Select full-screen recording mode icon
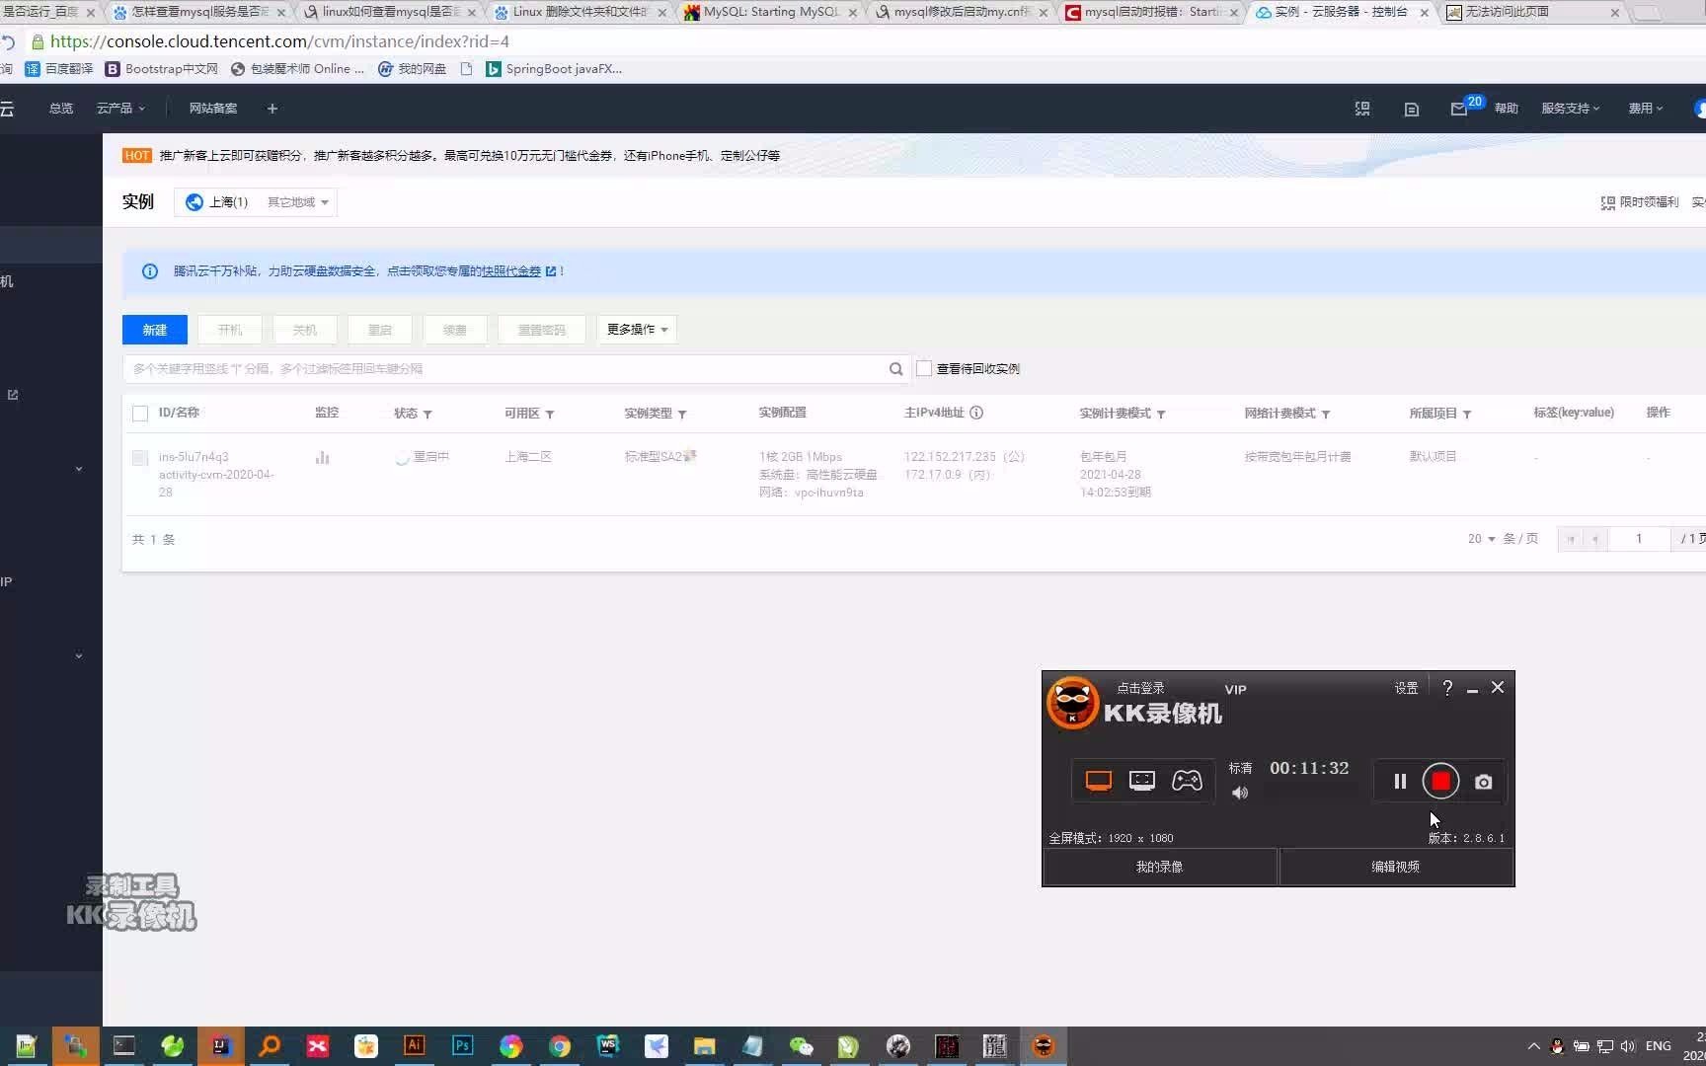1706x1066 pixels. [1099, 782]
